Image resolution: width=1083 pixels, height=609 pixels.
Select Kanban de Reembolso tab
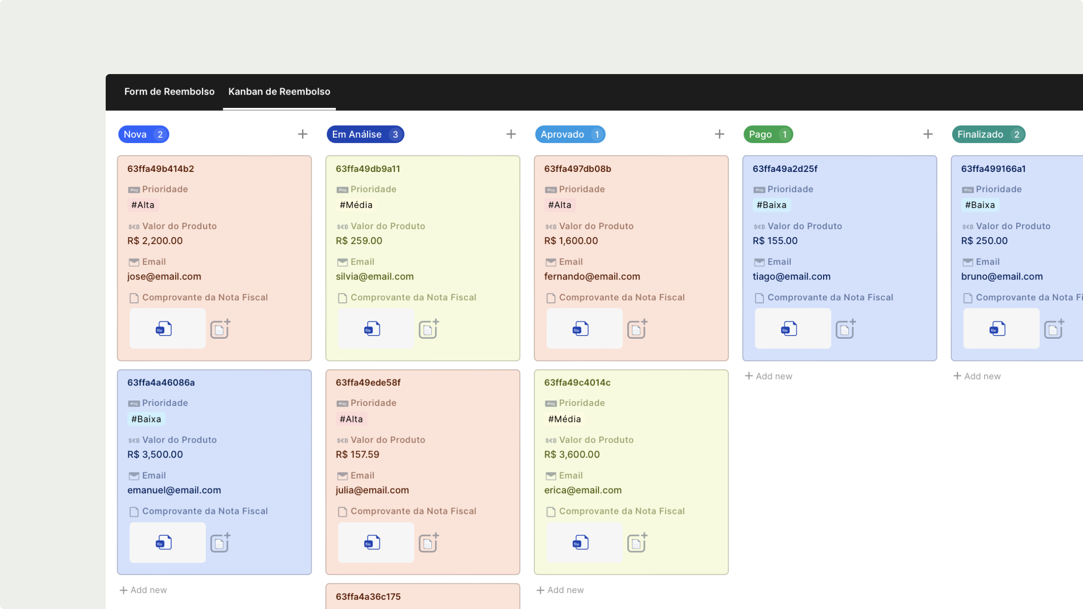(279, 91)
